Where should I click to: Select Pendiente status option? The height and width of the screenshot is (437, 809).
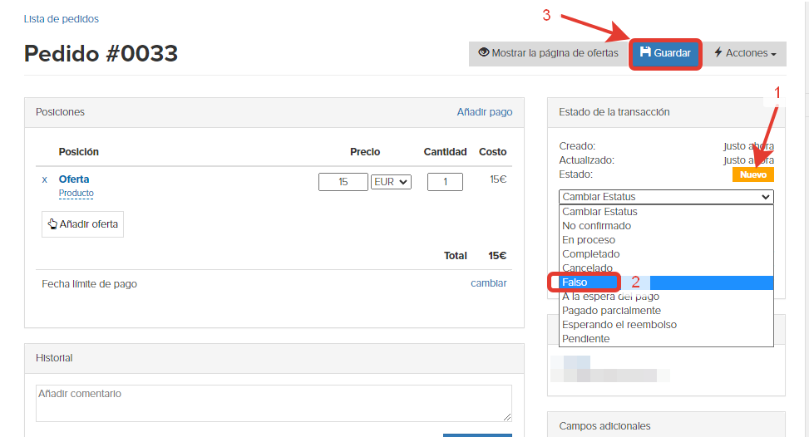click(666, 339)
